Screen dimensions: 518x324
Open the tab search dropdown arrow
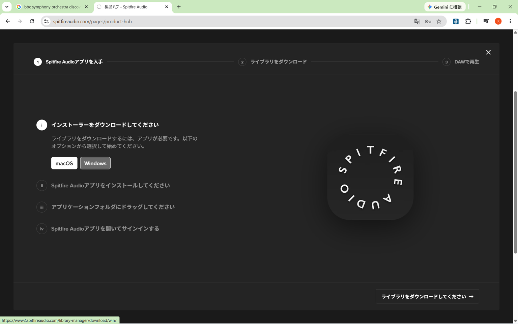click(x=7, y=7)
